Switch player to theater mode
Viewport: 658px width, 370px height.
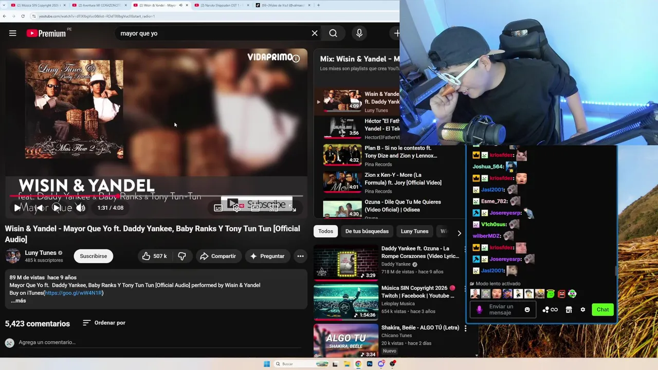coord(255,208)
